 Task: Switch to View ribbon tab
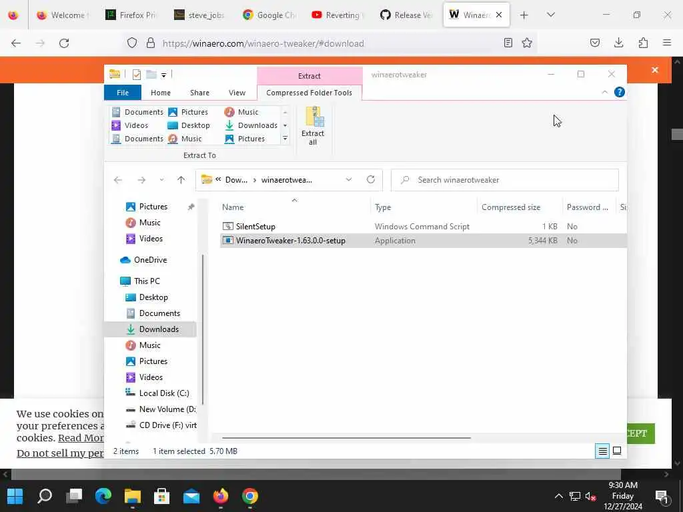click(237, 92)
